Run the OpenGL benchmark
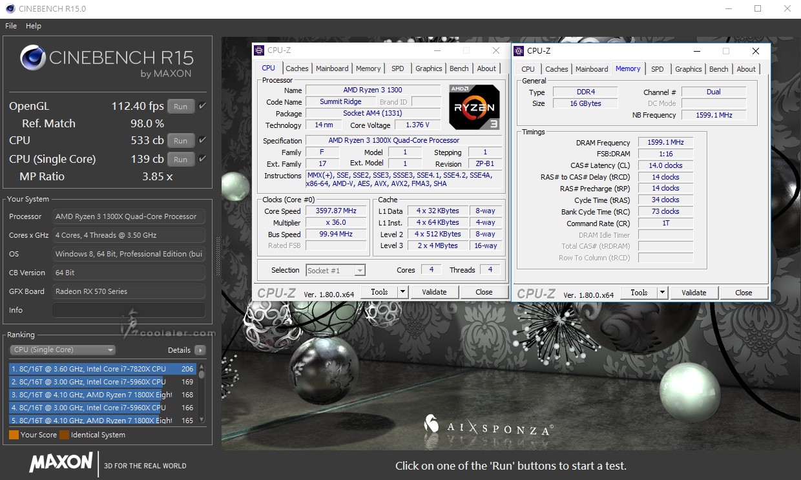This screenshot has height=480, width=801. click(x=181, y=107)
